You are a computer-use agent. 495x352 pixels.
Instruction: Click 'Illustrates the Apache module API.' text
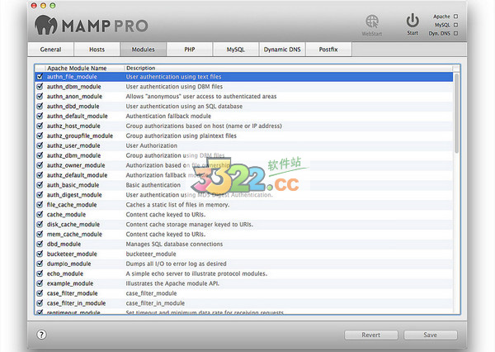pos(172,283)
